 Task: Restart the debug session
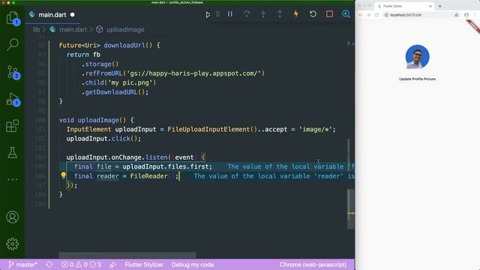pos(313,14)
